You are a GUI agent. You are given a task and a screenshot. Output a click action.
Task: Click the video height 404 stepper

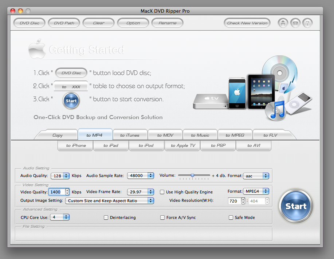pos(267,201)
